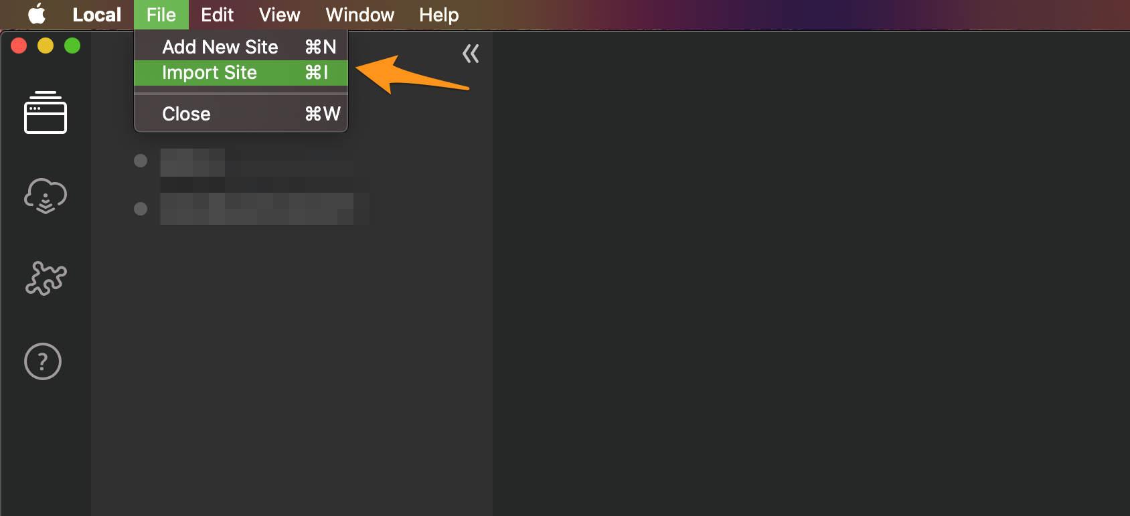Open the Help menu in menu bar
Screen dimensions: 1130x516
[439, 15]
